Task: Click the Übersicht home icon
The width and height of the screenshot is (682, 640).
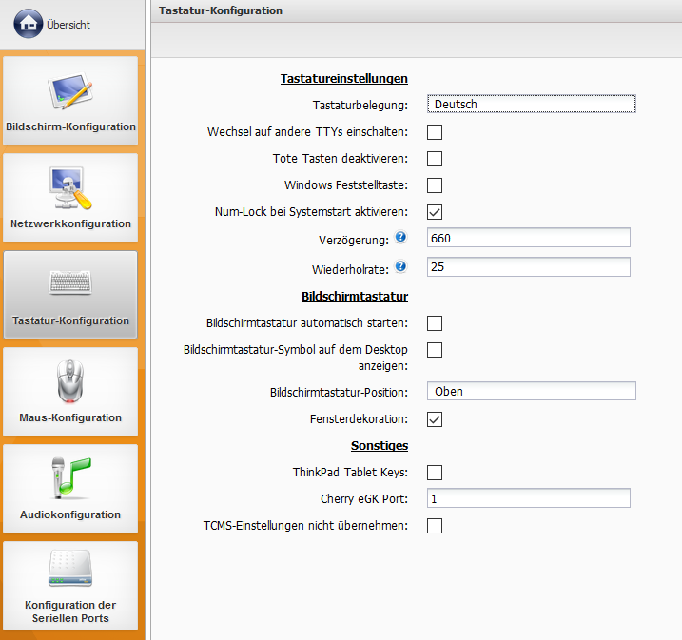Action: pos(29,24)
